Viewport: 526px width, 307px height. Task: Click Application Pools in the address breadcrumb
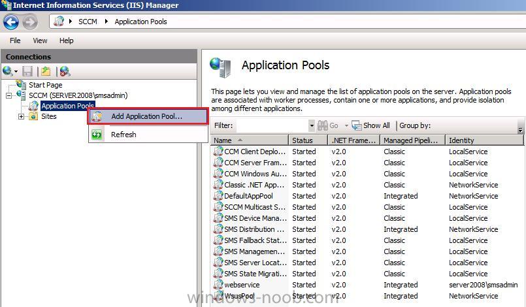[140, 22]
